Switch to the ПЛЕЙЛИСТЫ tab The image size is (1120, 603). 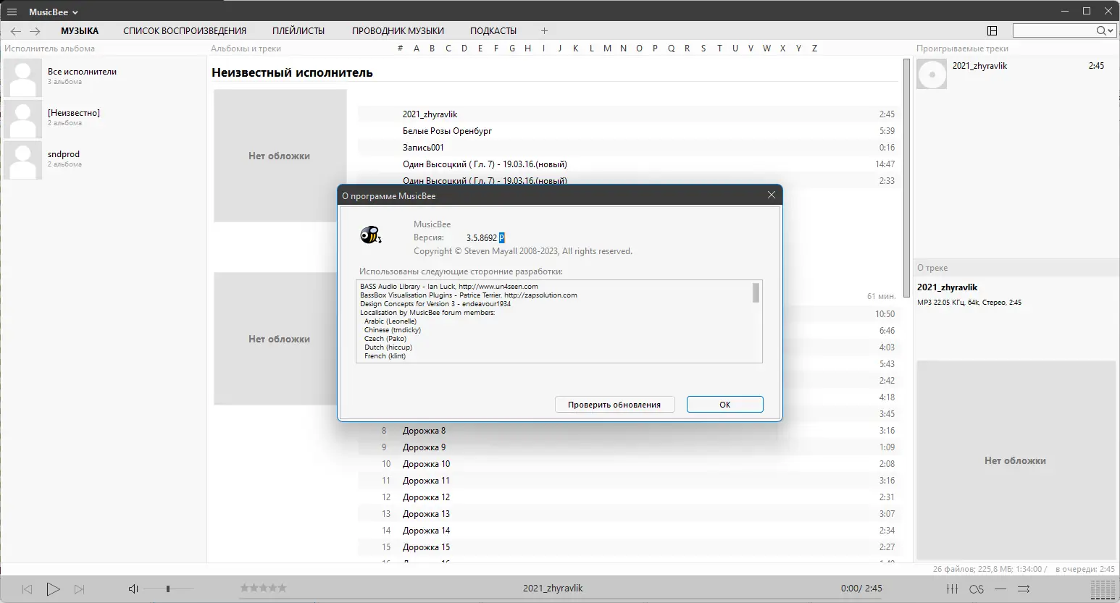pyautogui.click(x=298, y=31)
